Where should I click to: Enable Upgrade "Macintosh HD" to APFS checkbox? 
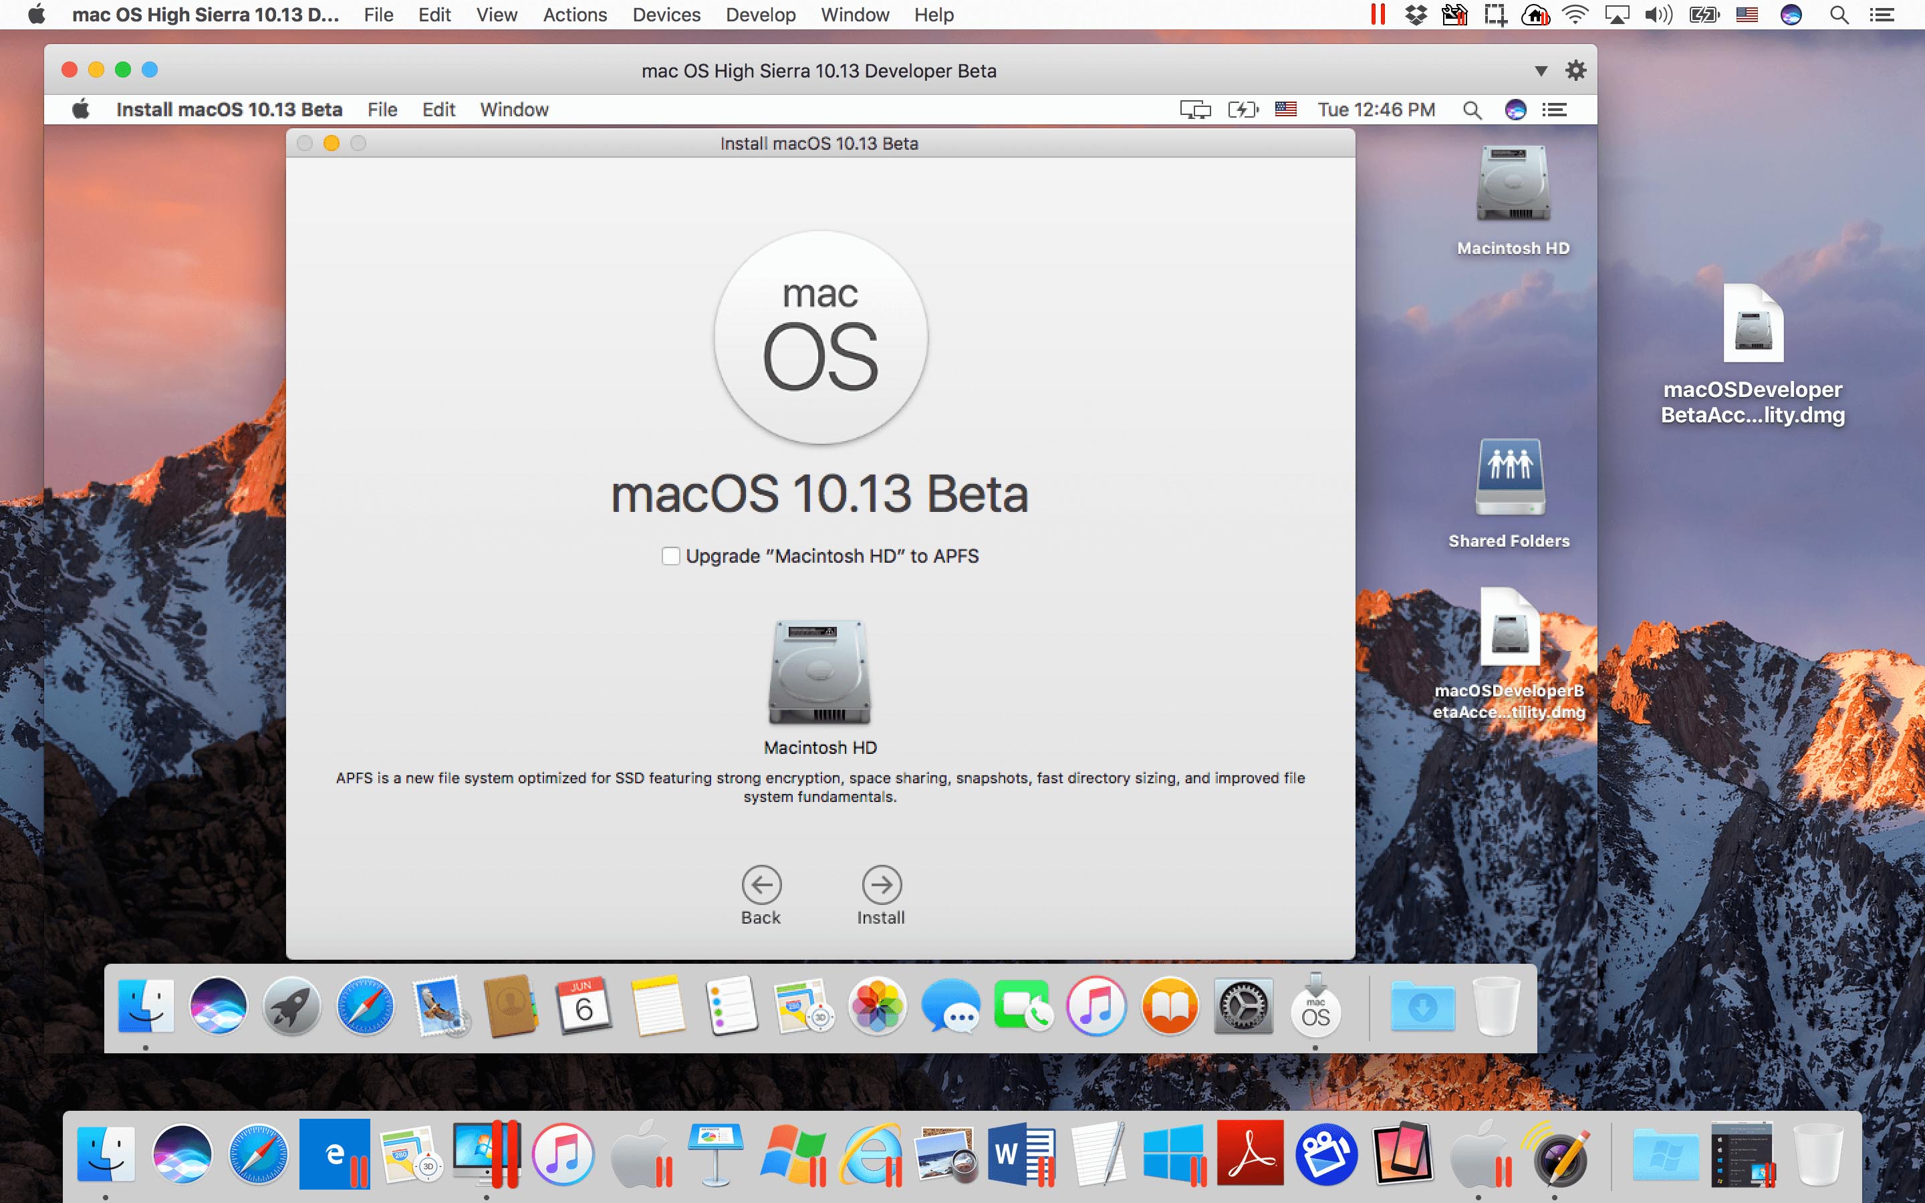pyautogui.click(x=670, y=556)
